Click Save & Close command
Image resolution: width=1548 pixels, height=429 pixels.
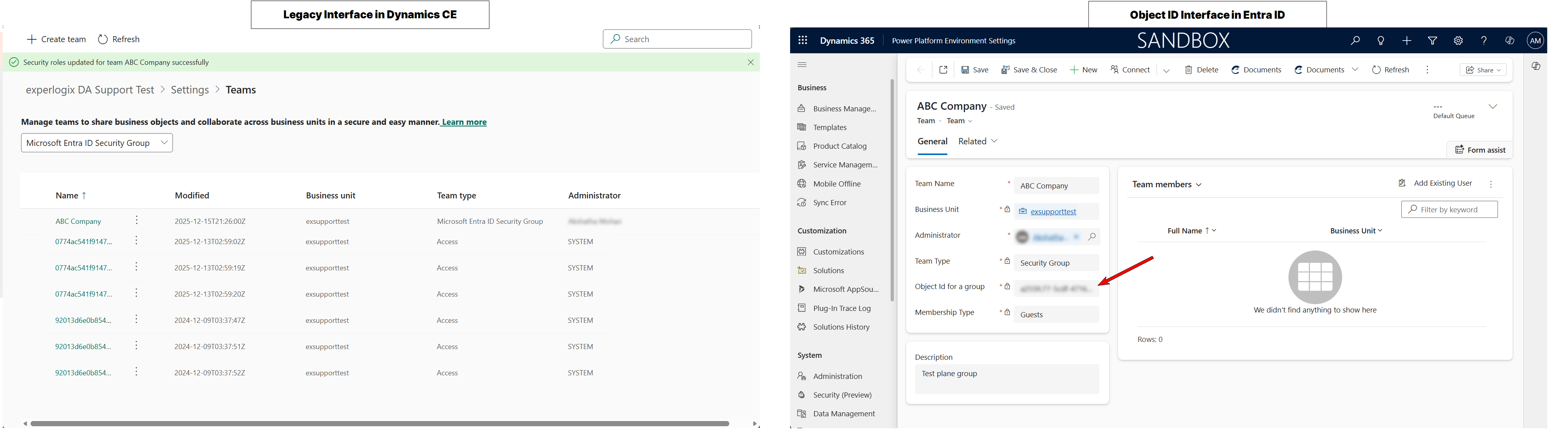click(x=1029, y=70)
